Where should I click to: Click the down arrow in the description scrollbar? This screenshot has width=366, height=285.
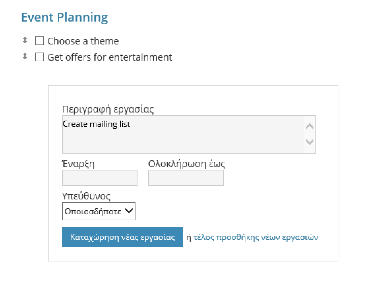point(309,142)
